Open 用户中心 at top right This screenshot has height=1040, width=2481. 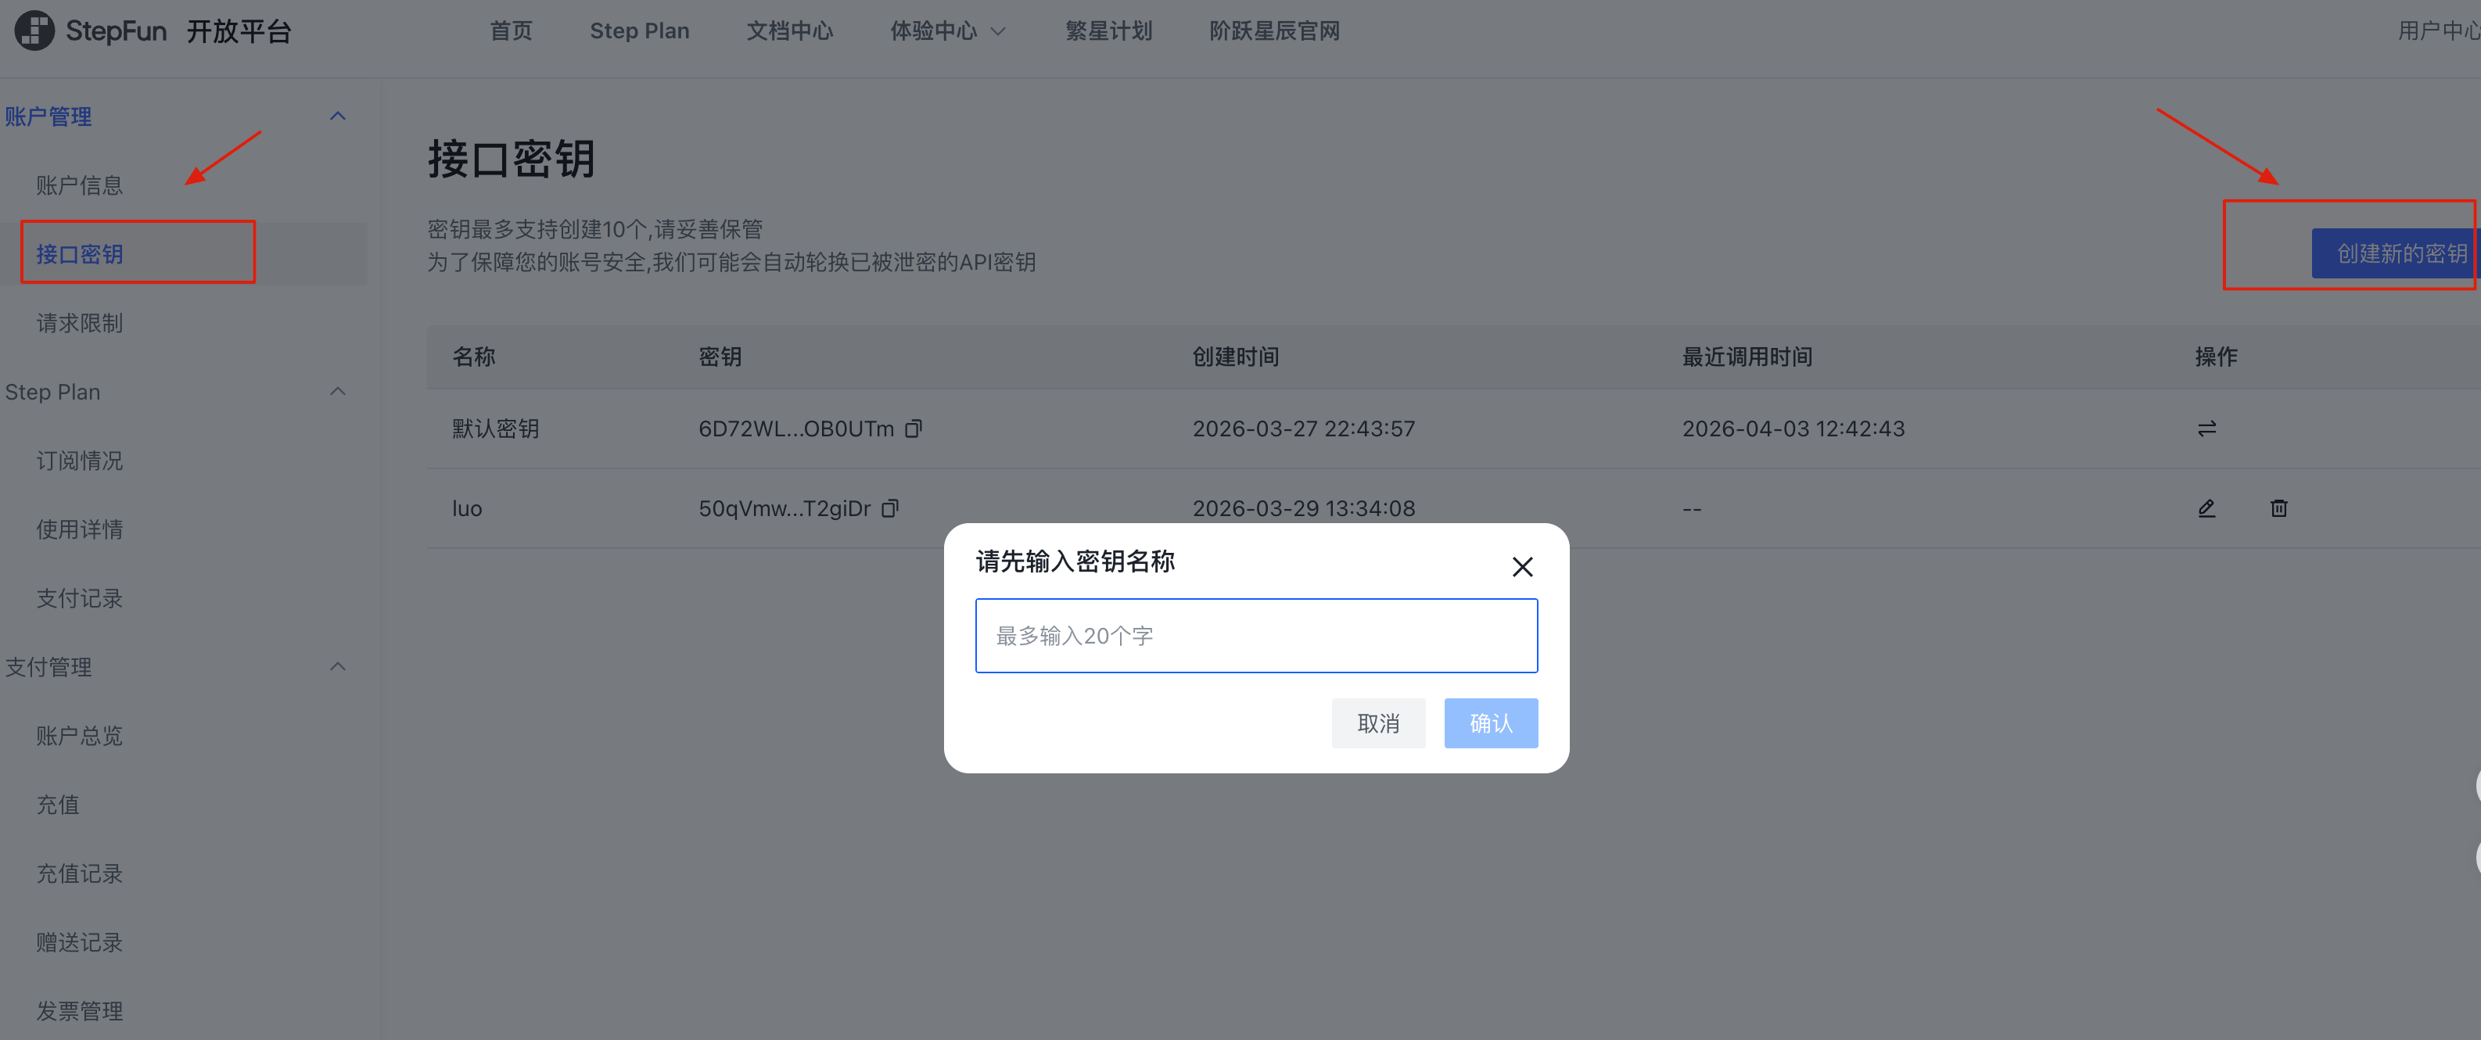pyautogui.click(x=2439, y=30)
